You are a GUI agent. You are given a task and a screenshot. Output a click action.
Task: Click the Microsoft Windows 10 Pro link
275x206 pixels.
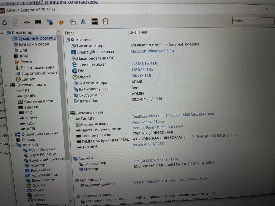click(152, 51)
